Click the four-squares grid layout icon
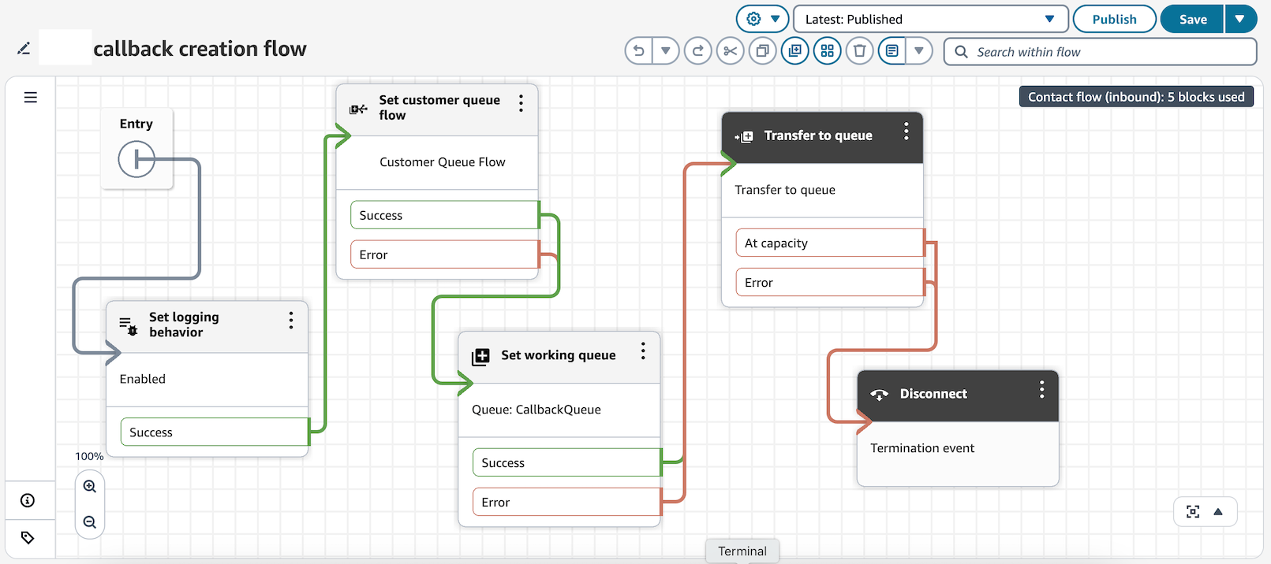 pyautogui.click(x=827, y=51)
